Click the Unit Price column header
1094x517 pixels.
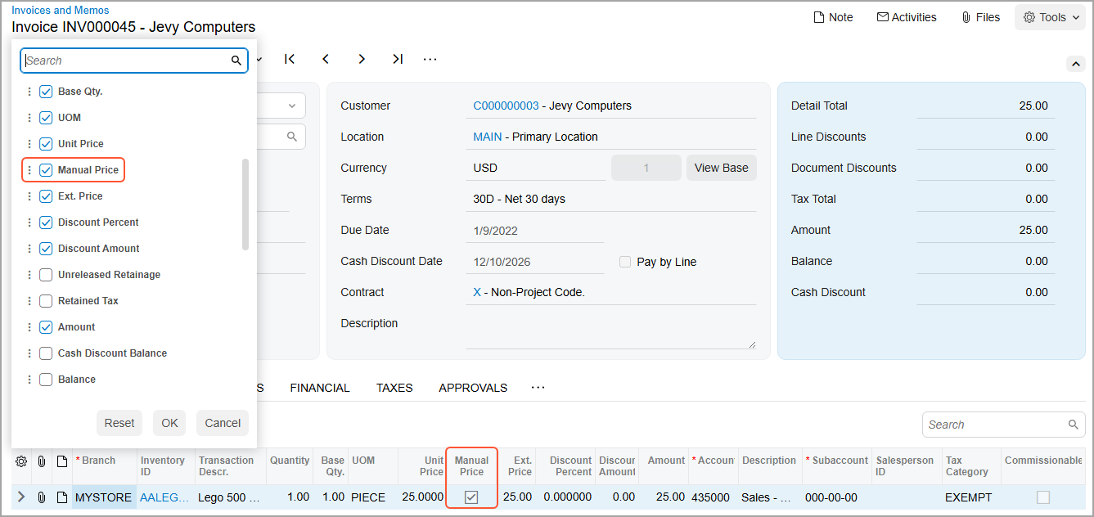pos(421,466)
